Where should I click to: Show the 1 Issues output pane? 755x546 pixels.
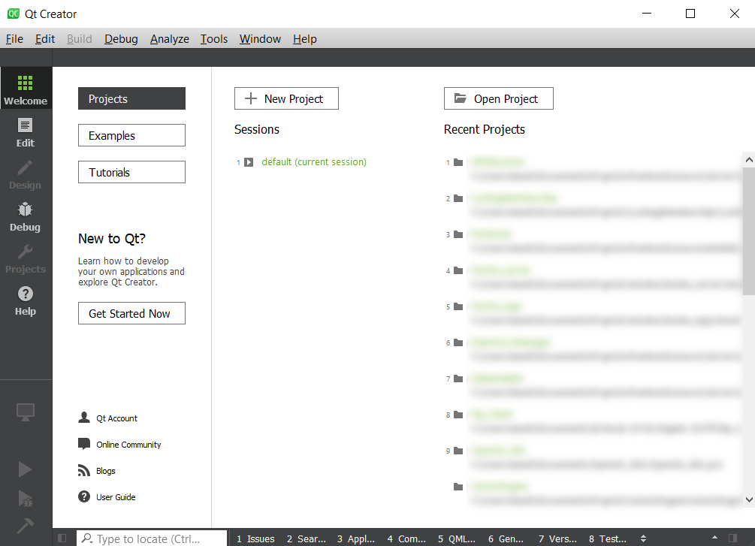(x=255, y=538)
